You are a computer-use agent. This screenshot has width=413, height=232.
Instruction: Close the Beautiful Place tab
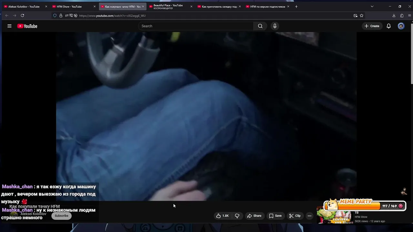point(191,6)
